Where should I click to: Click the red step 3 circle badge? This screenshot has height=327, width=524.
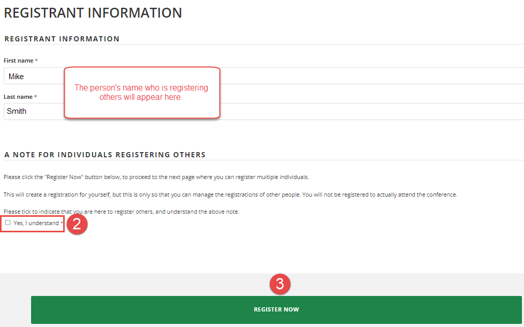pyautogui.click(x=280, y=284)
